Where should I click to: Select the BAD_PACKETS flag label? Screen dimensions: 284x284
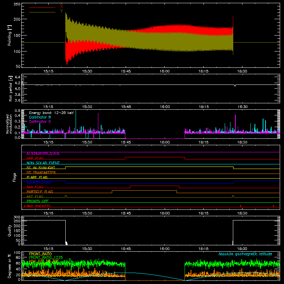[39, 206]
